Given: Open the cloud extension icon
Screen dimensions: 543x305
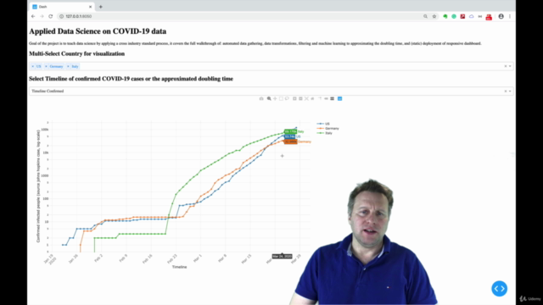Looking at the screenshot, I should [472, 16].
